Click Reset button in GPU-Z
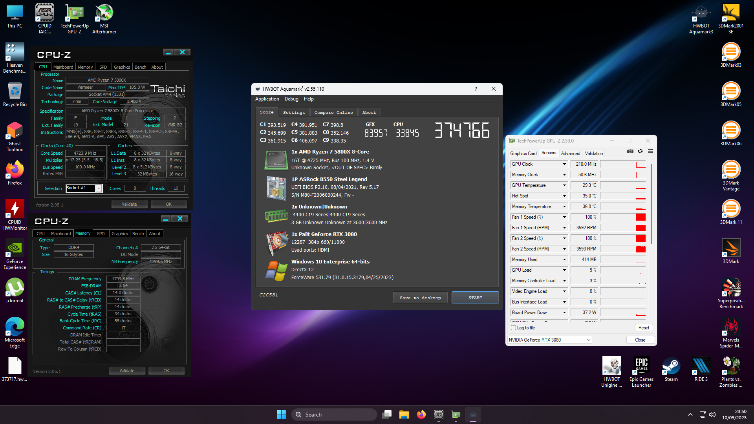754x424 pixels. tap(644, 328)
